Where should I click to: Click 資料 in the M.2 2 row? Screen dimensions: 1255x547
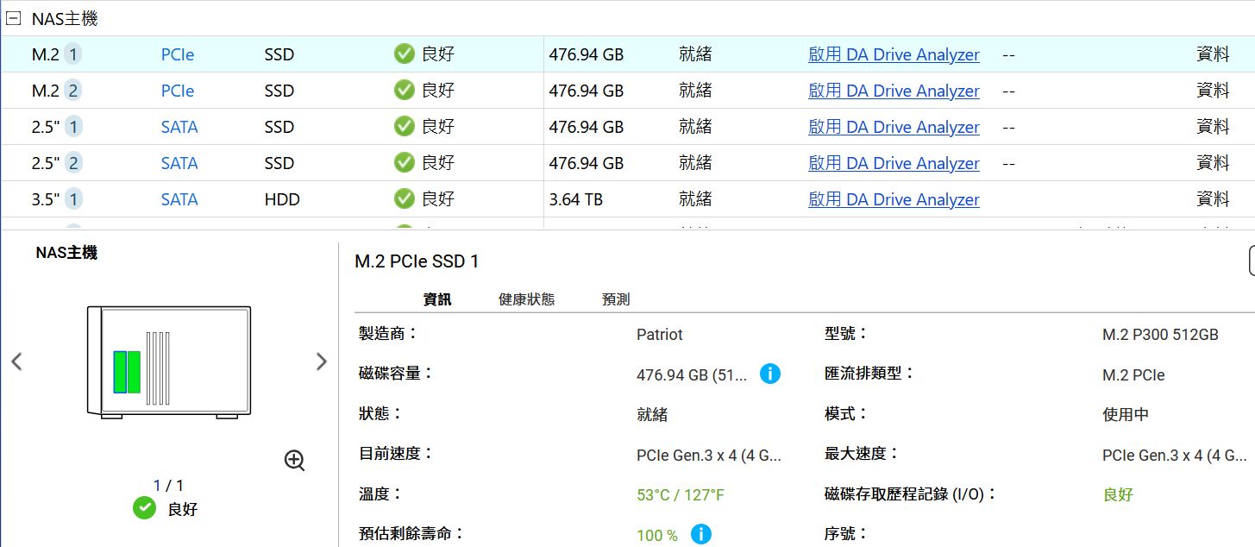click(1213, 91)
